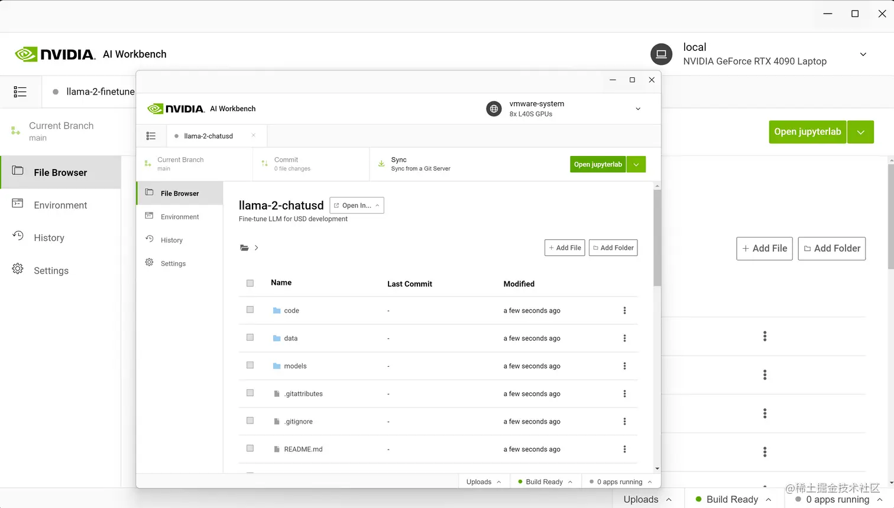The image size is (894, 508).
Task: Expand the local NVIDIA GeForce RTX 4090 Laptop selector
Action: [863, 54]
